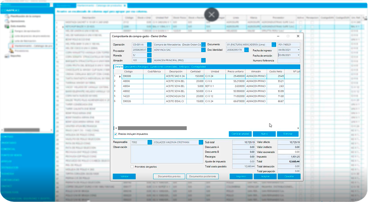This screenshot has width=368, height=202.
Task: Open the Operación lookup button
Action: (x=149, y=45)
